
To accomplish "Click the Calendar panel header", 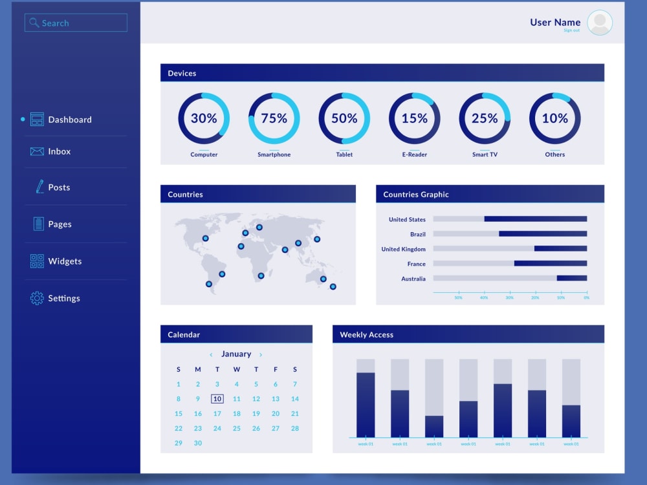I will point(236,334).
